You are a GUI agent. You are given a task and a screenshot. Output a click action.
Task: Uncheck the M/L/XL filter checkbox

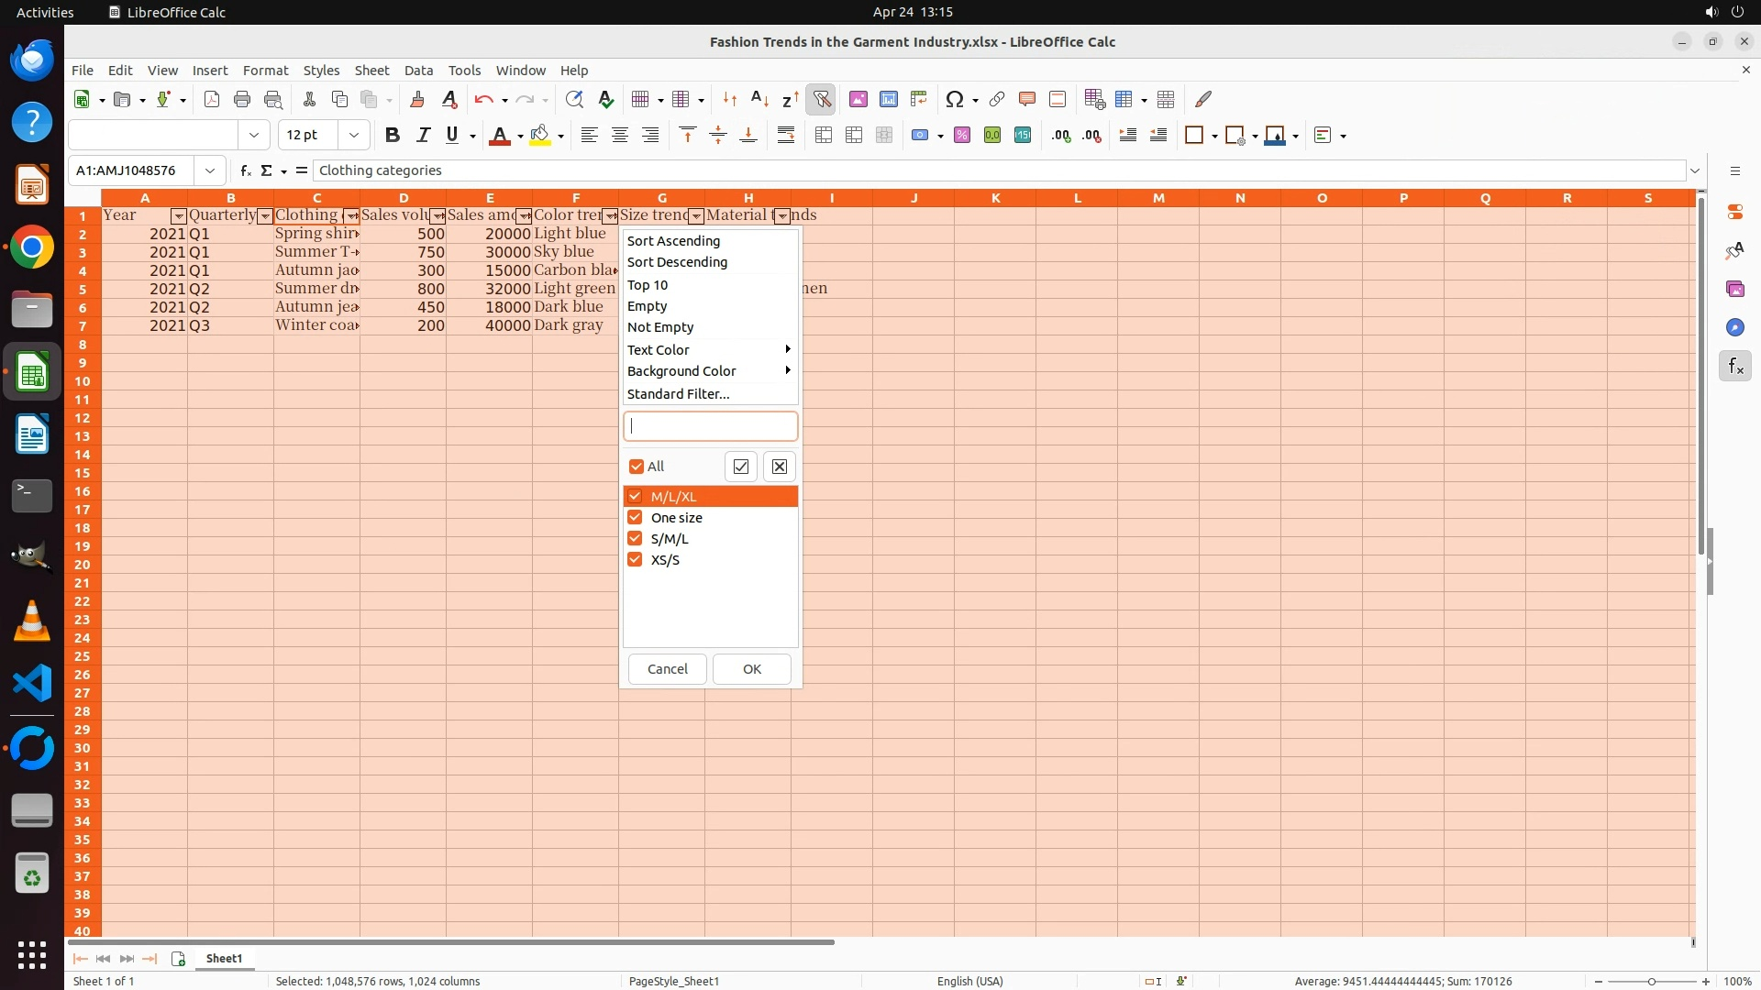[x=635, y=496]
